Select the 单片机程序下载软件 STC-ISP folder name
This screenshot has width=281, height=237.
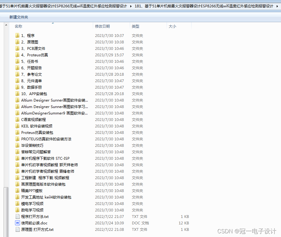(45, 159)
